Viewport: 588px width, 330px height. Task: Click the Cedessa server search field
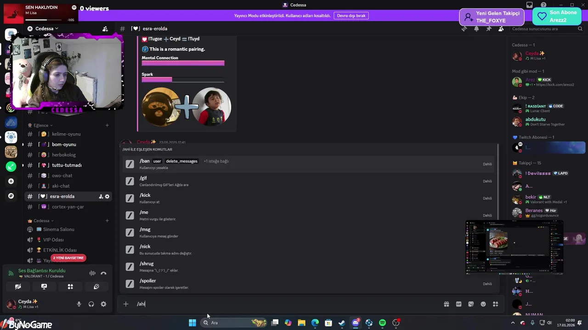click(x=547, y=28)
